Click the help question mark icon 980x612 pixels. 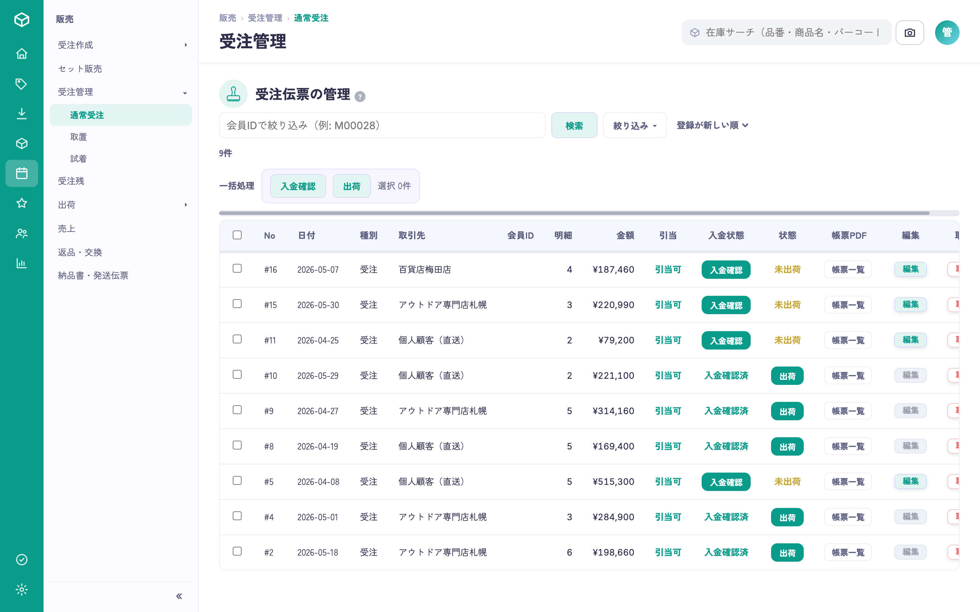point(360,96)
